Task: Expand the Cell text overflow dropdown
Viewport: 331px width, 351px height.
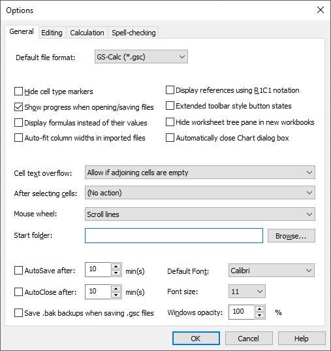Action: click(x=200, y=173)
